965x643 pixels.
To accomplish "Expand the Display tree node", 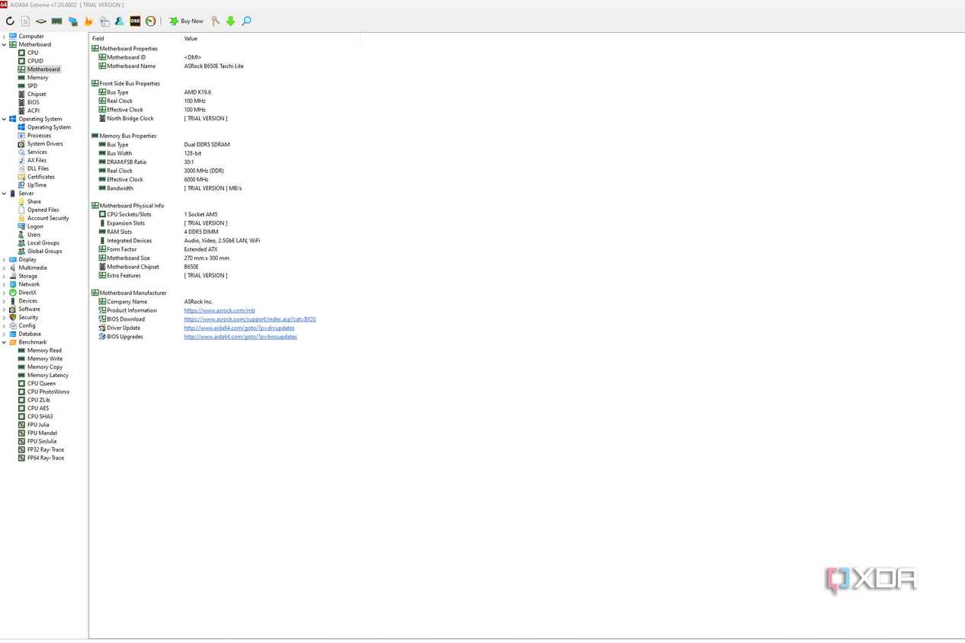I will (x=4, y=260).
